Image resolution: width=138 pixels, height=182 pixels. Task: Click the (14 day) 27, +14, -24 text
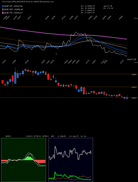[77, 136]
